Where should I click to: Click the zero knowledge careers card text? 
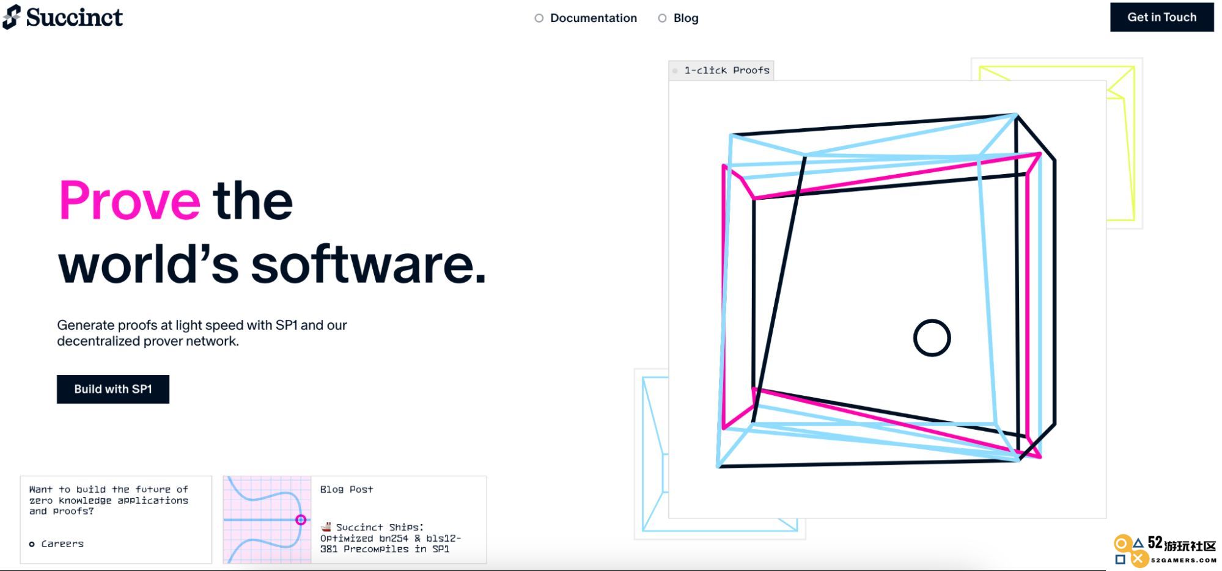[x=109, y=500]
